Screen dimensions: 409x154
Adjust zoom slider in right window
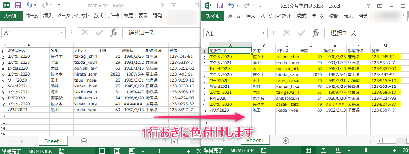click(366, 150)
